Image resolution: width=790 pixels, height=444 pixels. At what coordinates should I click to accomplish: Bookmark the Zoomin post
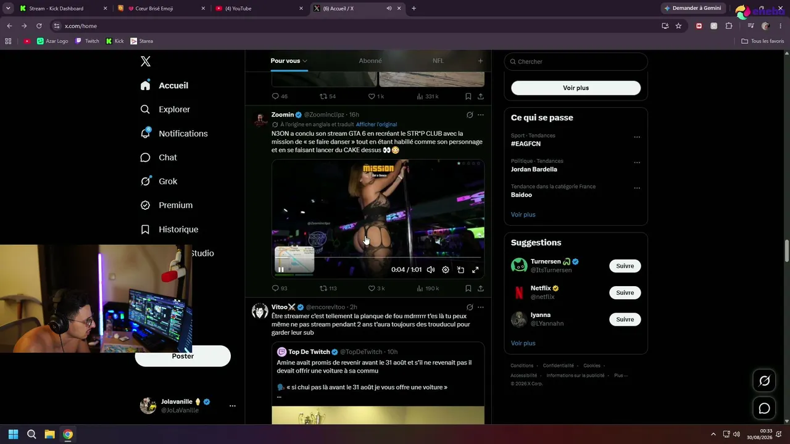click(468, 288)
